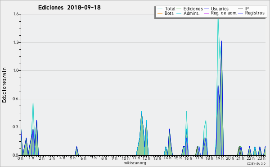
Task: Click the 10 h x-axis label
Action: (126, 158)
